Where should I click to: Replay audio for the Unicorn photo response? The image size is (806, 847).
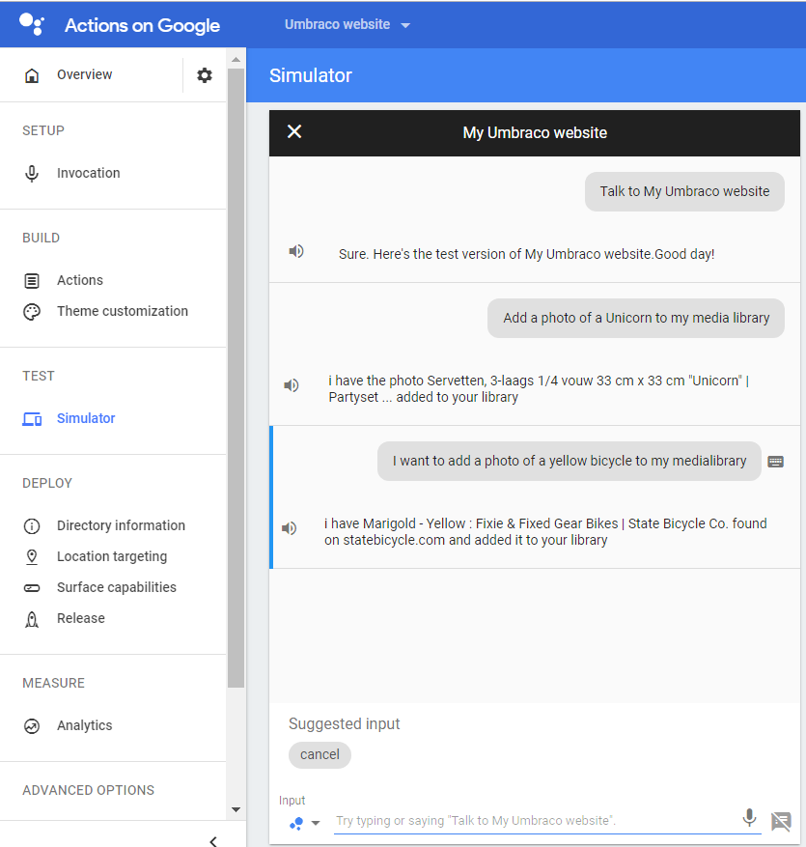(291, 385)
